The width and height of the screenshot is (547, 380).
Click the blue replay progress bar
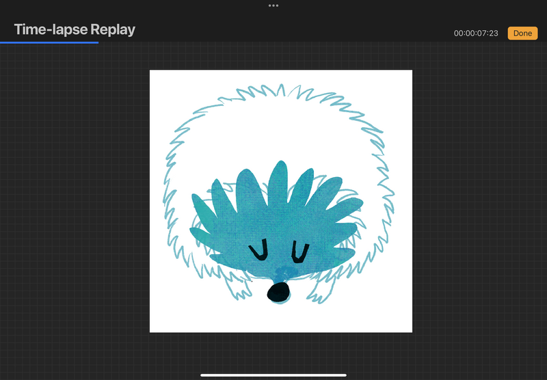point(49,42)
